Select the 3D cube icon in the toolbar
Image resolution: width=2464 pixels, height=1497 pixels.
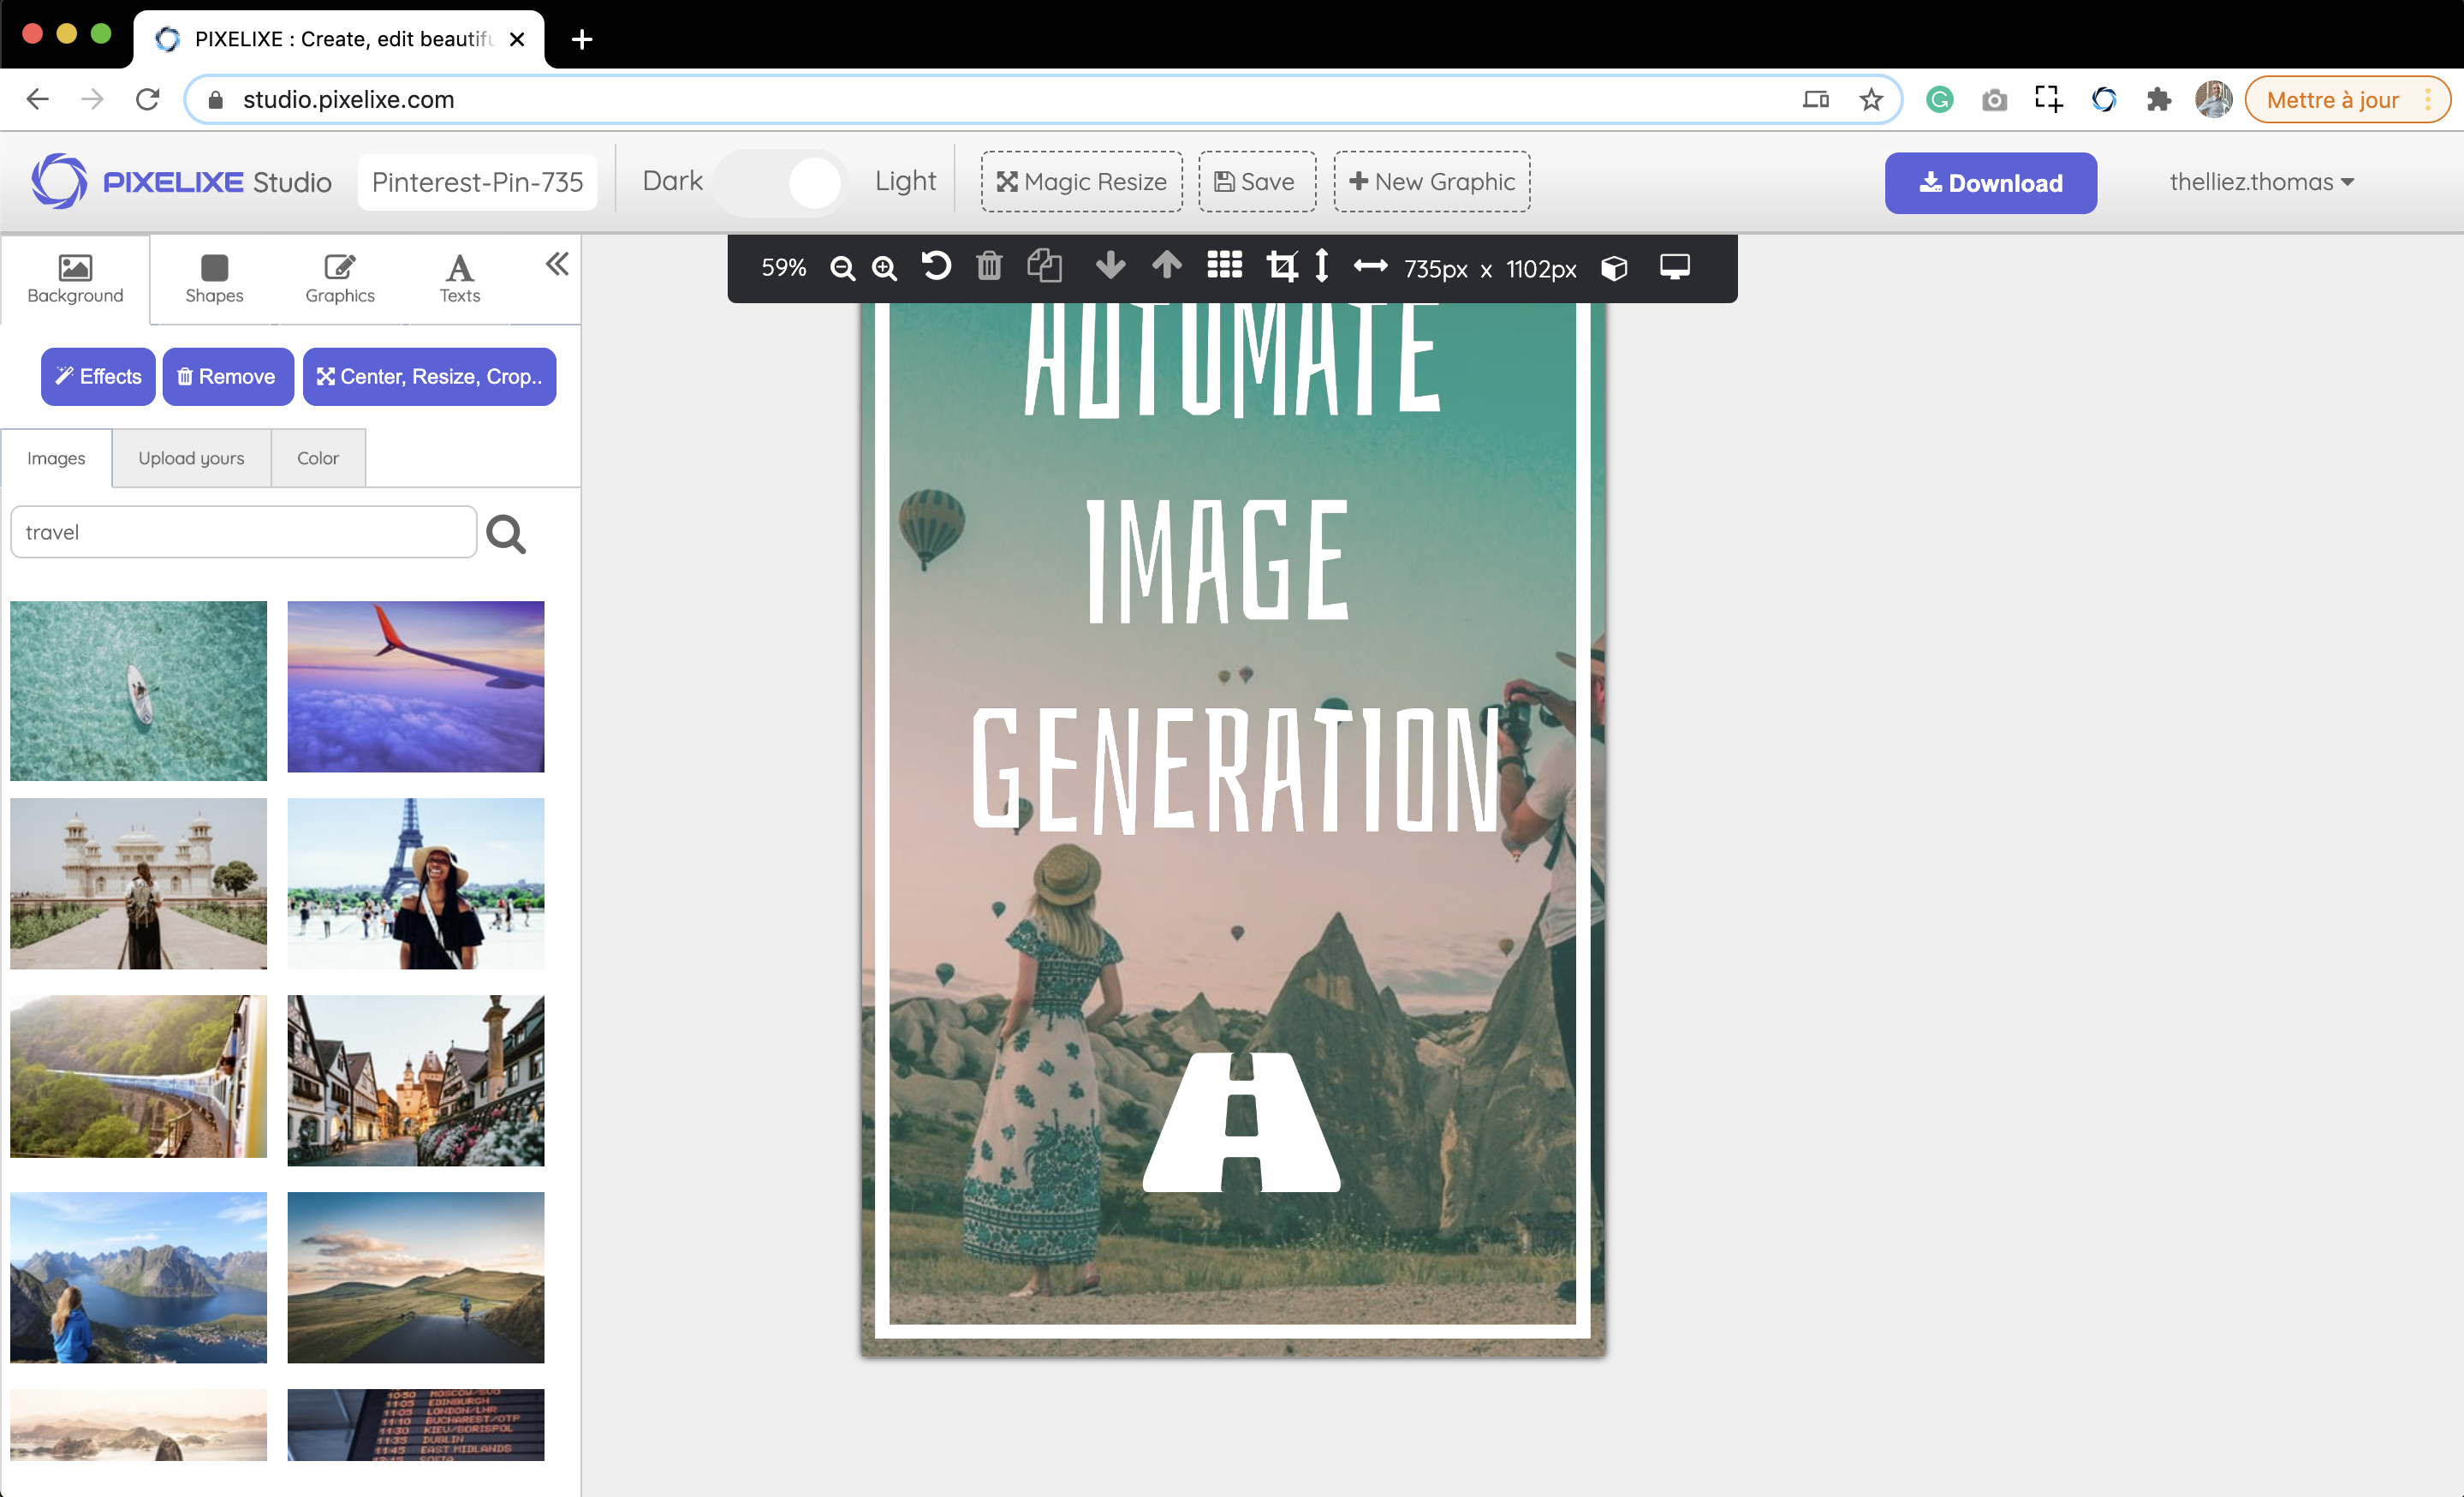(1614, 268)
